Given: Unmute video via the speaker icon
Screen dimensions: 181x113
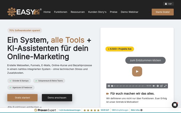Looking at the screenshot, I should coord(154,86).
